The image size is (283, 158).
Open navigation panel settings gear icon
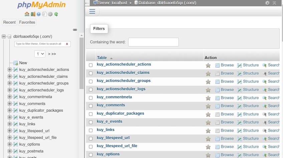pyautogui.click(x=50, y=14)
